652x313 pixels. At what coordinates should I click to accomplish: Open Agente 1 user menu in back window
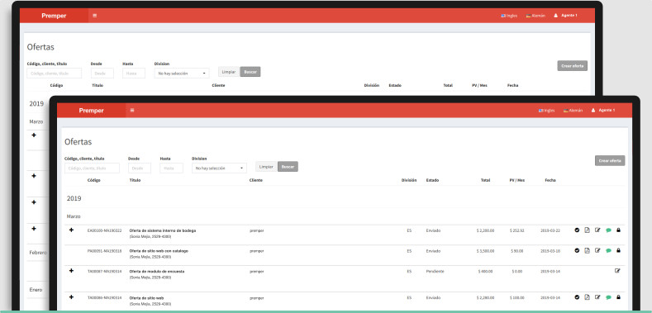tap(565, 16)
